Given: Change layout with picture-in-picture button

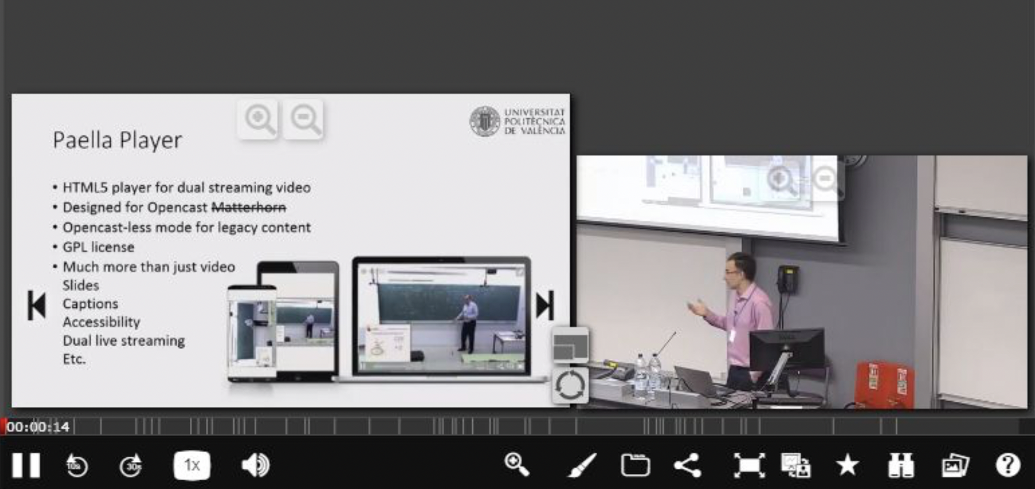Looking at the screenshot, I should click(x=570, y=346).
